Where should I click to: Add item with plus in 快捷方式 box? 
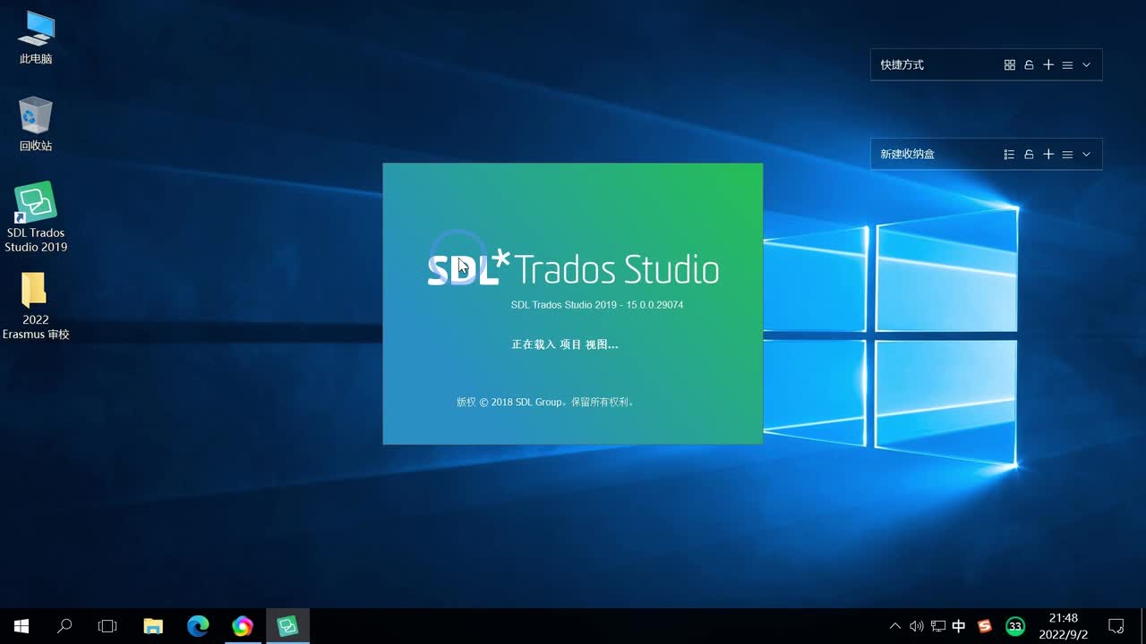pyautogui.click(x=1048, y=65)
